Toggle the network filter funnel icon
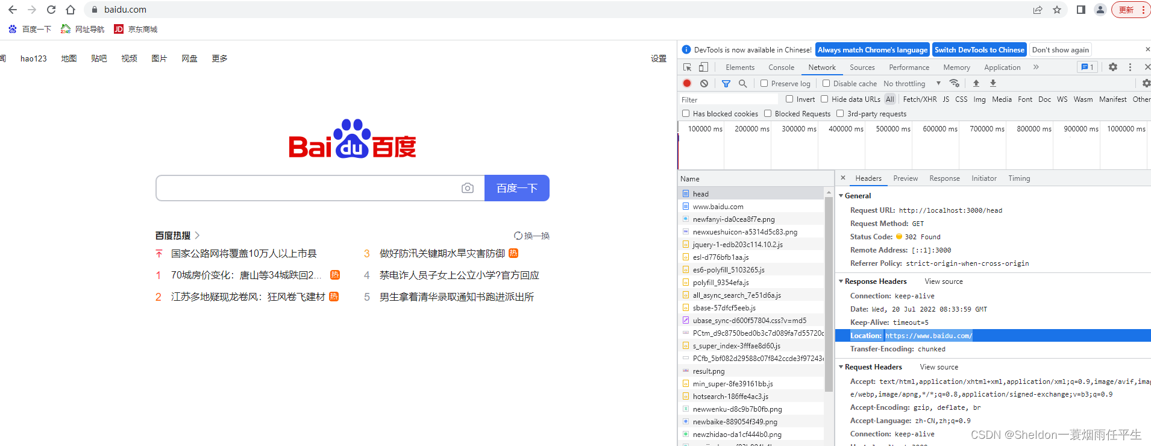The image size is (1151, 446). (x=726, y=84)
